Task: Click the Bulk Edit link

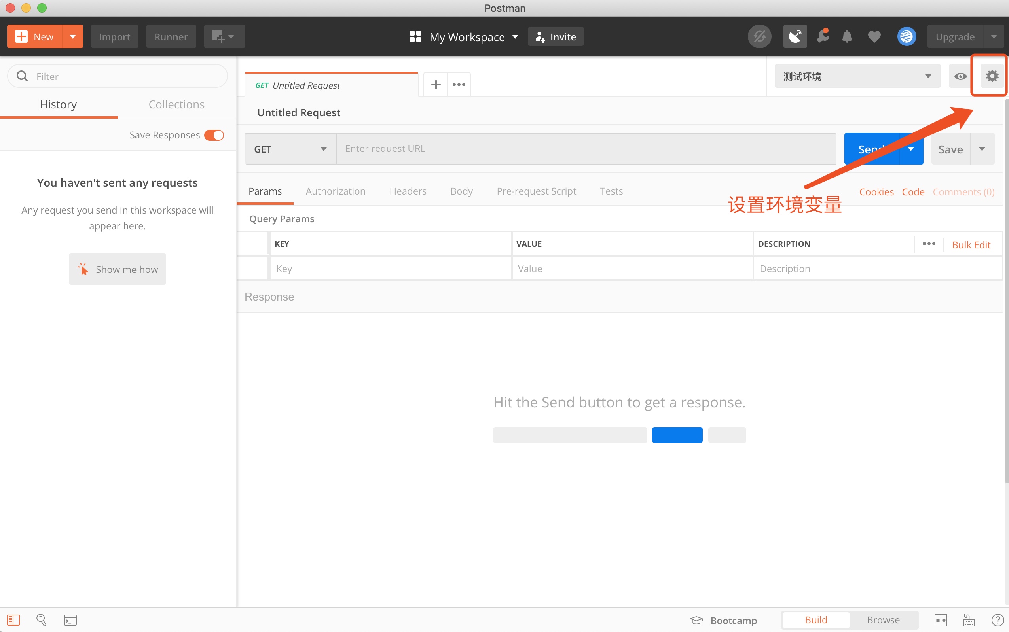Action: 971,244
